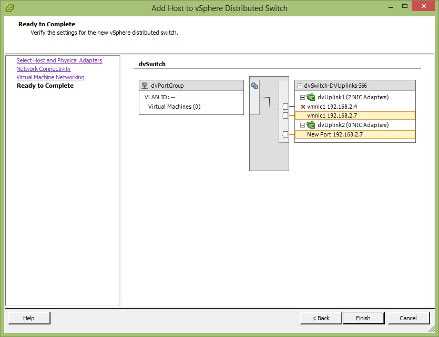Image resolution: width=439 pixels, height=337 pixels.
Task: Jump to Virtual Machine Networking step
Action: point(50,77)
